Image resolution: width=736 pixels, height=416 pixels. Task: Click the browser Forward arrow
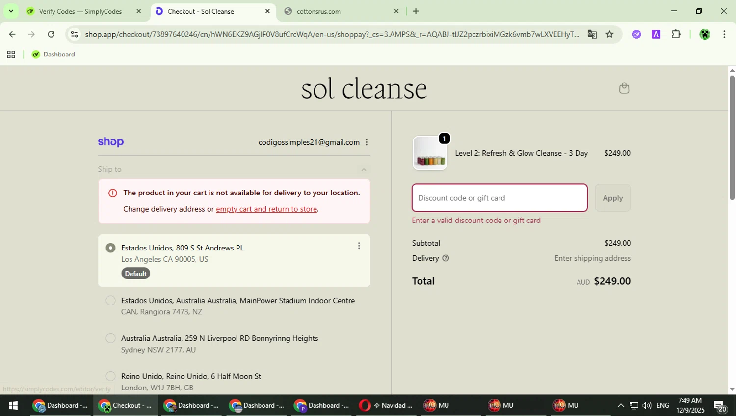(31, 34)
